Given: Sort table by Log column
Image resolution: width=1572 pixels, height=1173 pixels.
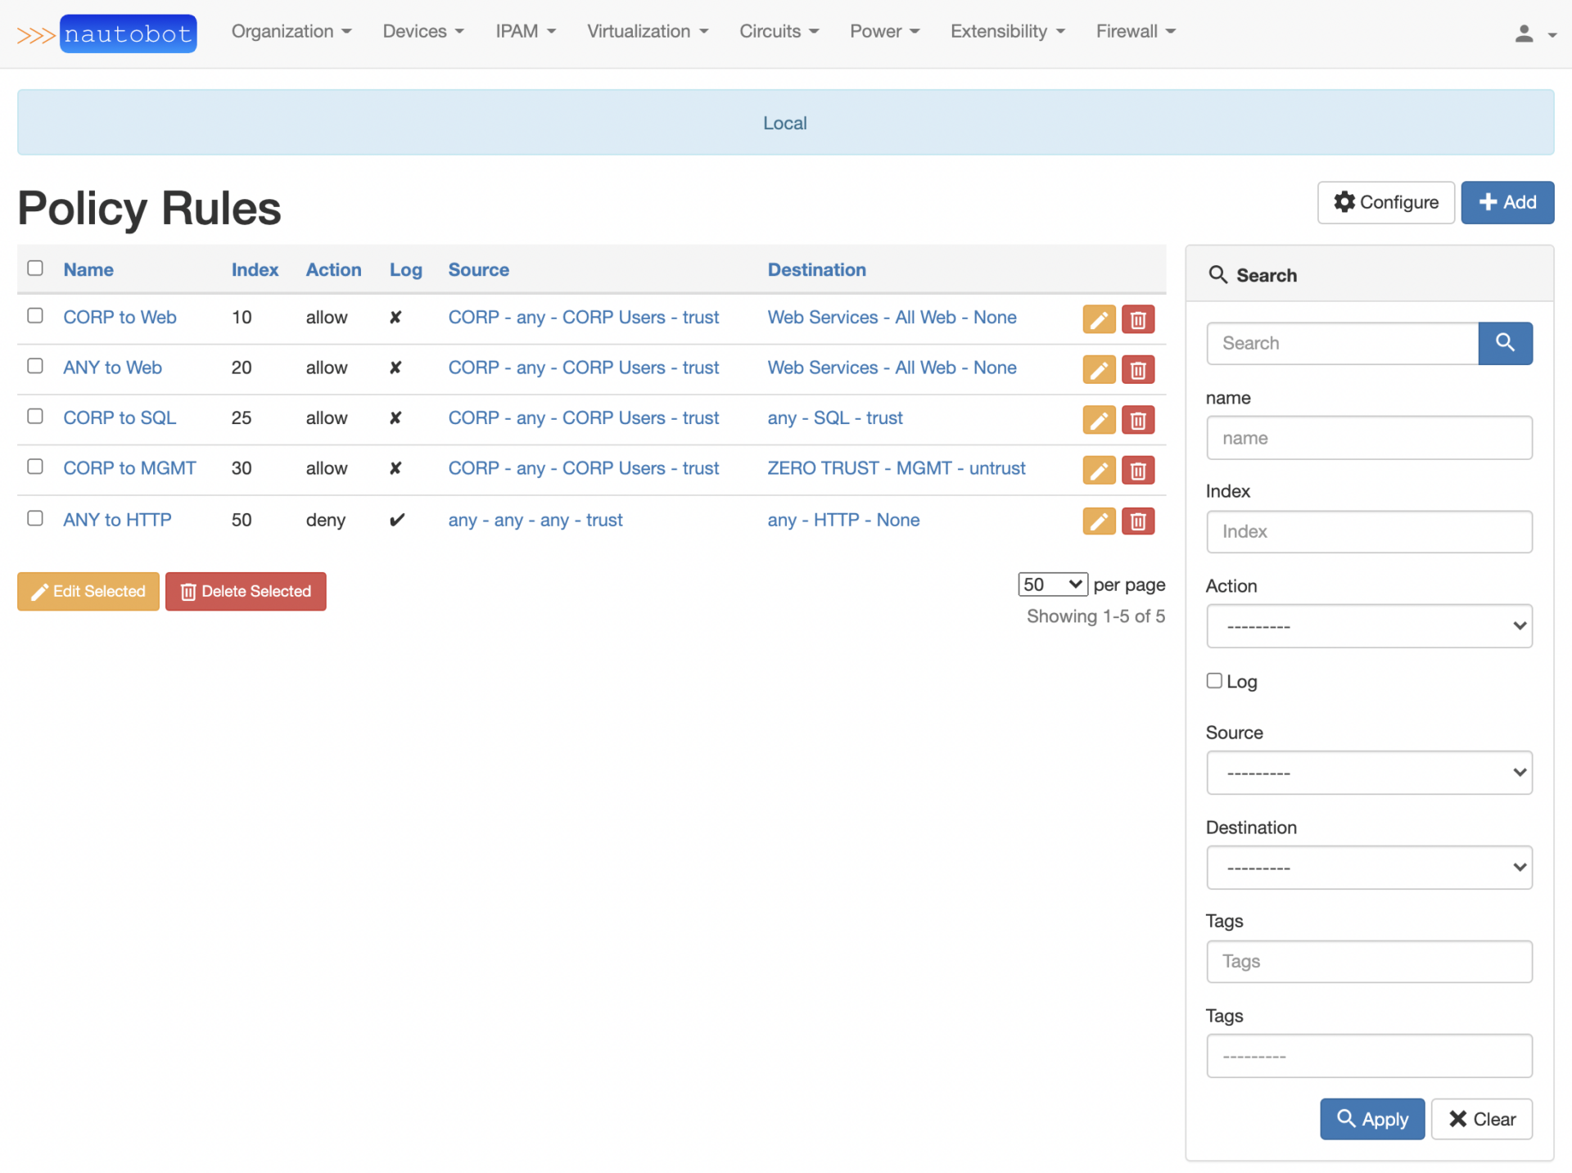Looking at the screenshot, I should (x=405, y=269).
